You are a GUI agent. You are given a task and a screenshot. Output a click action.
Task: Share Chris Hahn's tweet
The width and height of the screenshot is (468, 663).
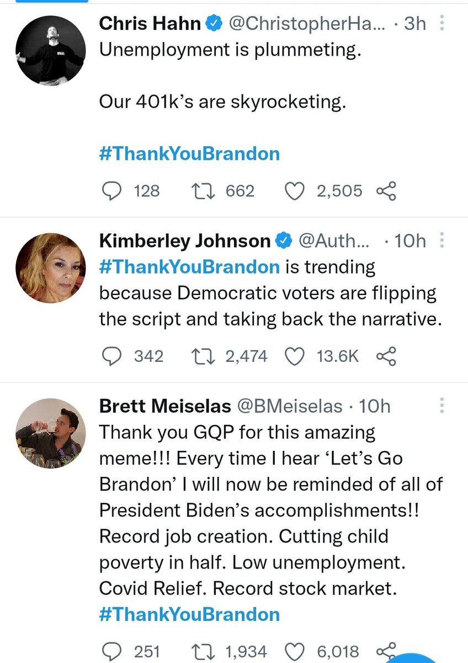click(386, 191)
